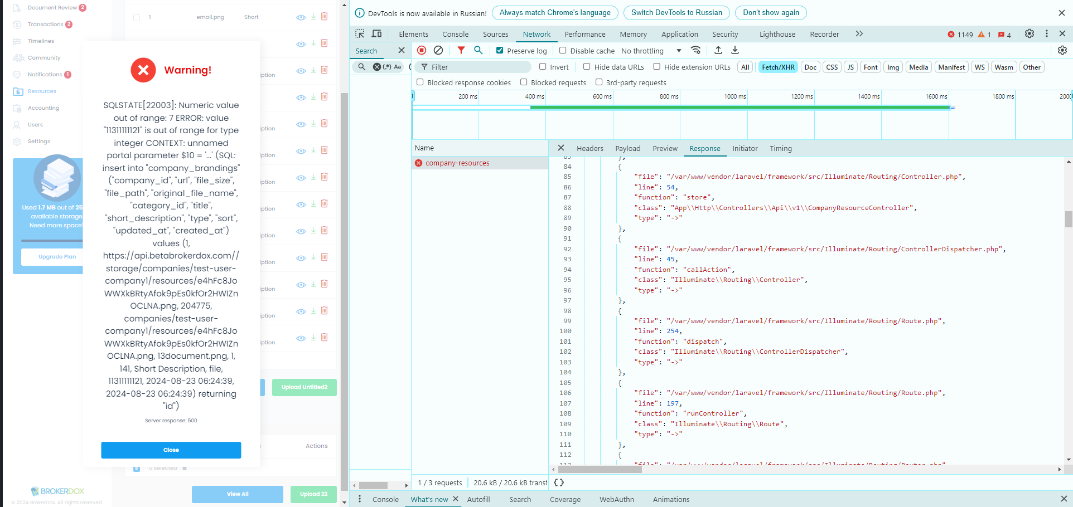The image size is (1073, 507).
Task: Click the response horizontal scrollbar thumb
Action: tap(600, 470)
